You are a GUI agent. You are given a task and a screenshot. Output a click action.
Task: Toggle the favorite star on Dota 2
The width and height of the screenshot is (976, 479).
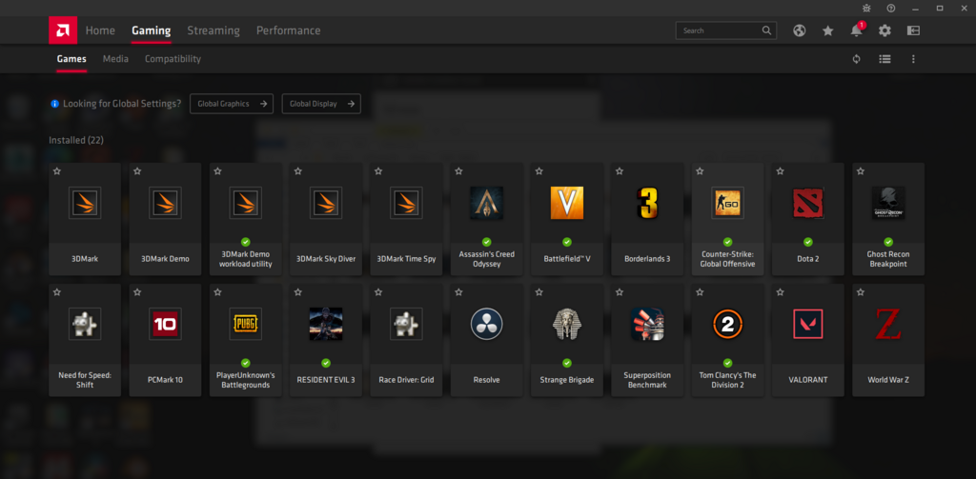779,171
